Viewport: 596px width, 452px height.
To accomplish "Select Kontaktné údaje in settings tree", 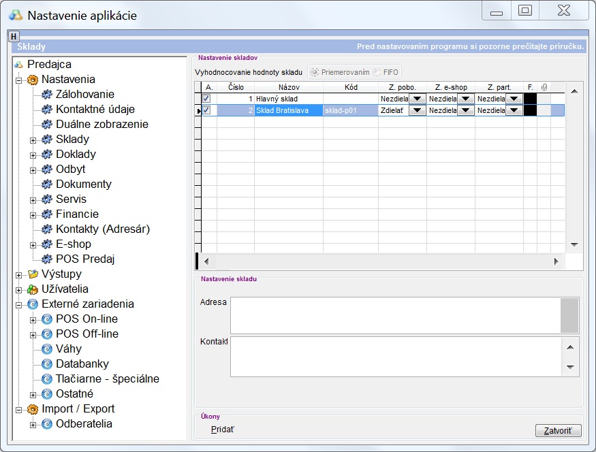I will [x=95, y=110].
